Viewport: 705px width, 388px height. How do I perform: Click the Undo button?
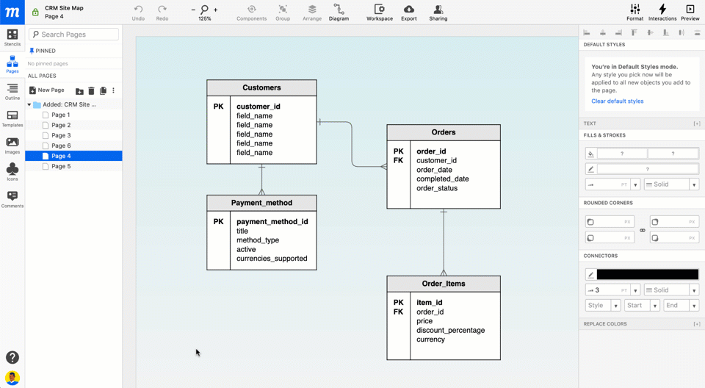click(x=138, y=12)
